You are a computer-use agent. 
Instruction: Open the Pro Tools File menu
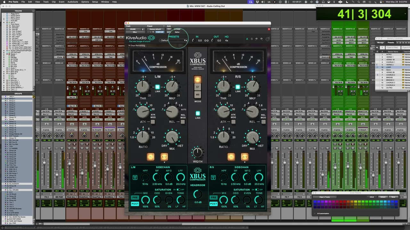pos(23,2)
